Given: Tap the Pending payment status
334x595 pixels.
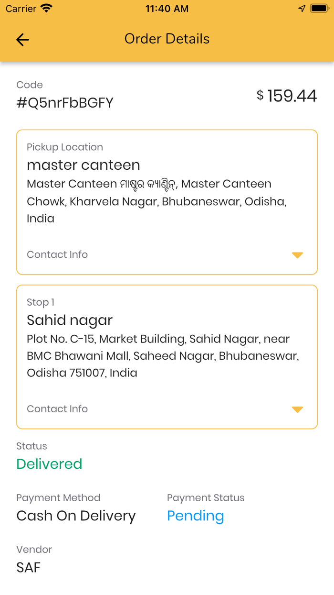Looking at the screenshot, I should pyautogui.click(x=195, y=516).
